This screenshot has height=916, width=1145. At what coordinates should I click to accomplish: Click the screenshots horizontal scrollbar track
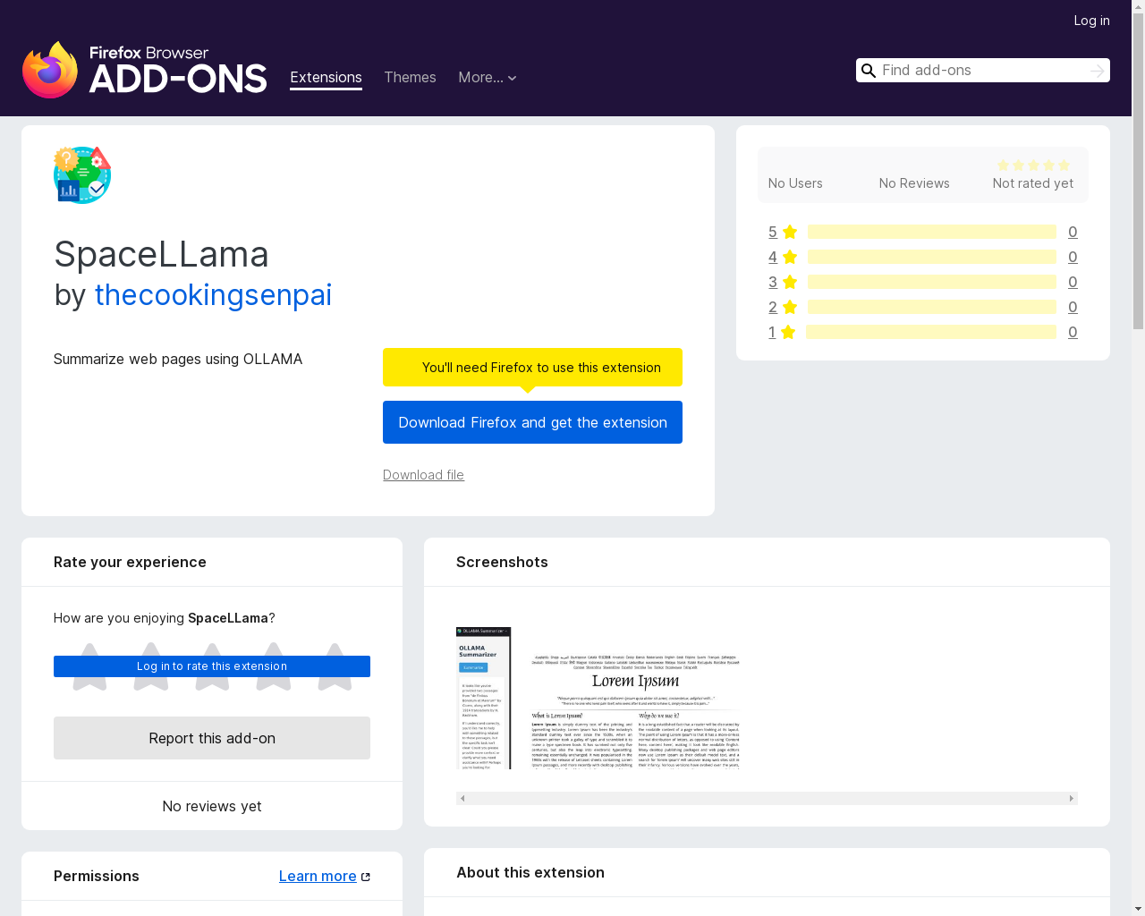tap(767, 798)
